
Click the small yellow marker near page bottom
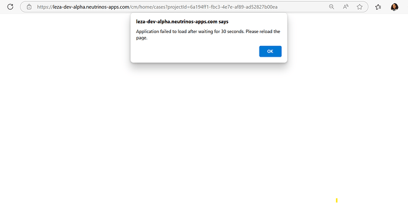coord(336,200)
